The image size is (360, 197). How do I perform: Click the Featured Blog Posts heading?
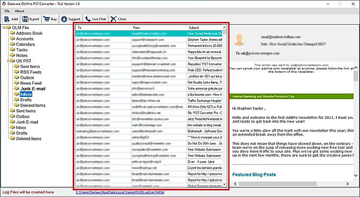pos(254,175)
